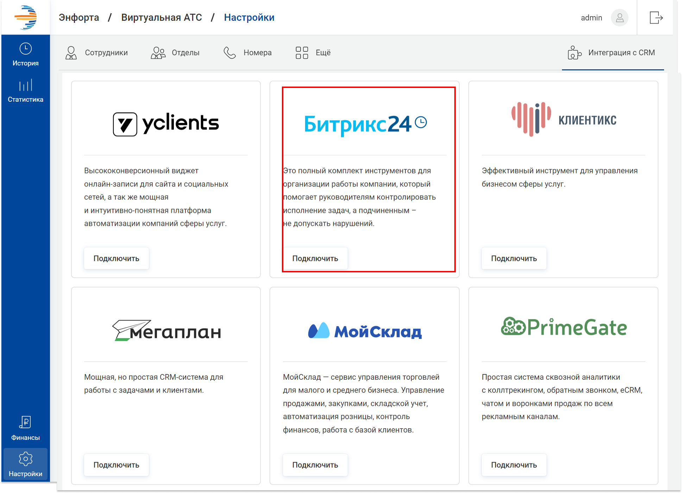Click the Сотрудники person icon
The image size is (682, 493).
(71, 53)
